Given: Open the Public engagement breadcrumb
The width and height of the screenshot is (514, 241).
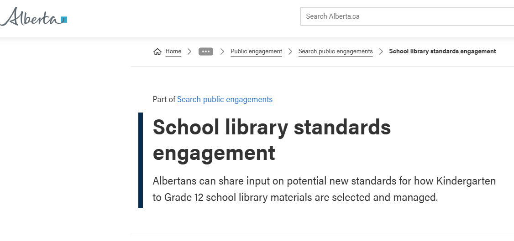Looking at the screenshot, I should point(257,51).
